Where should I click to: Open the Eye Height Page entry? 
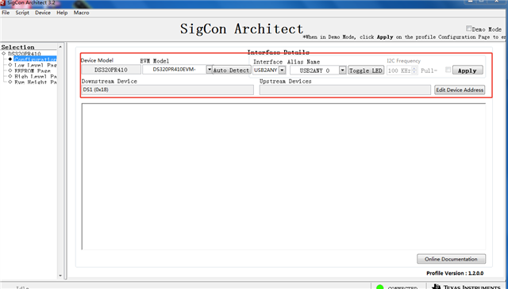(35, 82)
